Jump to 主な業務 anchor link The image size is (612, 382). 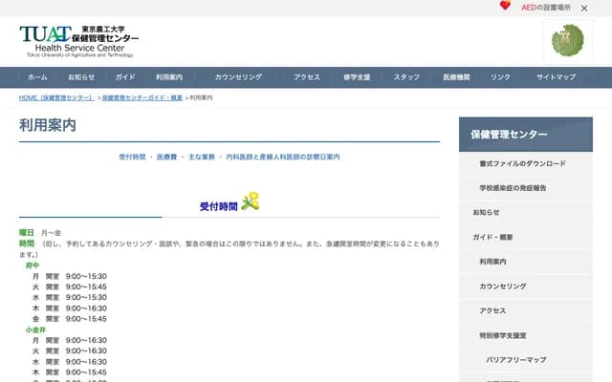tap(202, 157)
